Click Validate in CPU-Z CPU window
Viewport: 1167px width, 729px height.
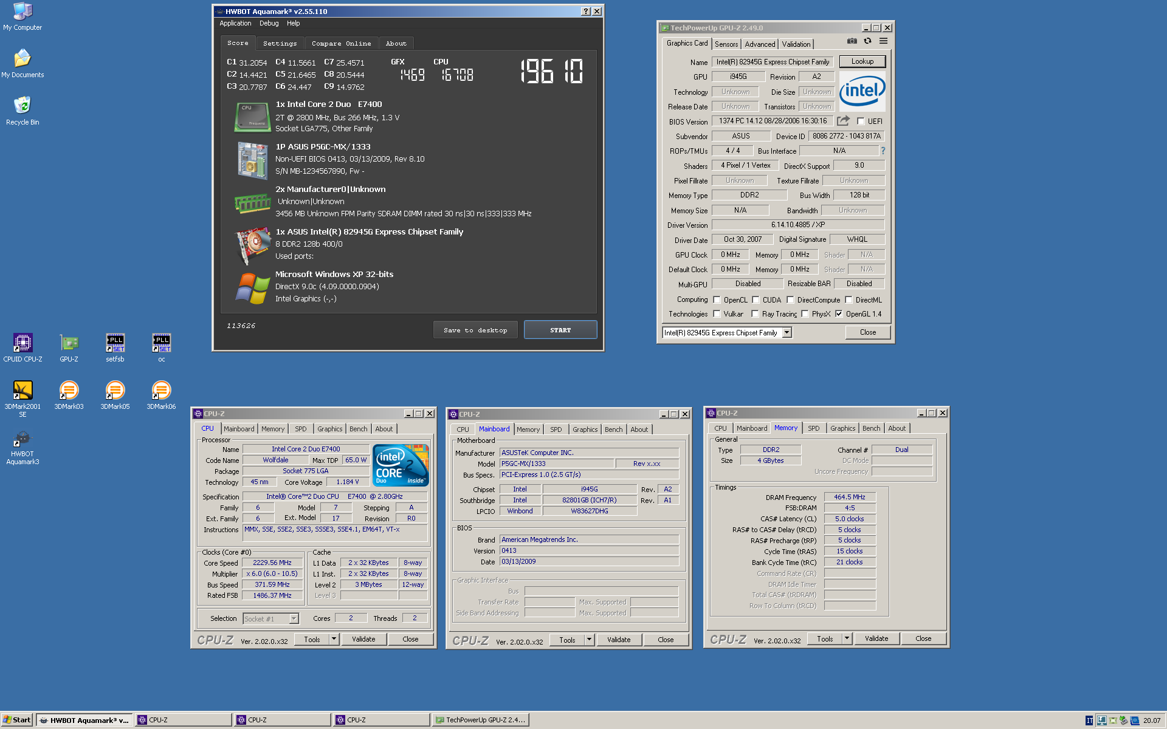pyautogui.click(x=363, y=639)
